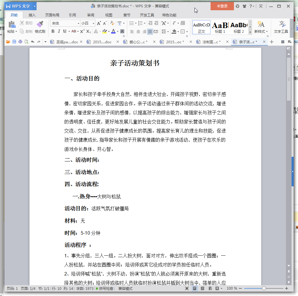The image size is (298, 296).
Task: Center-align the paragraph
Action: click(138, 31)
